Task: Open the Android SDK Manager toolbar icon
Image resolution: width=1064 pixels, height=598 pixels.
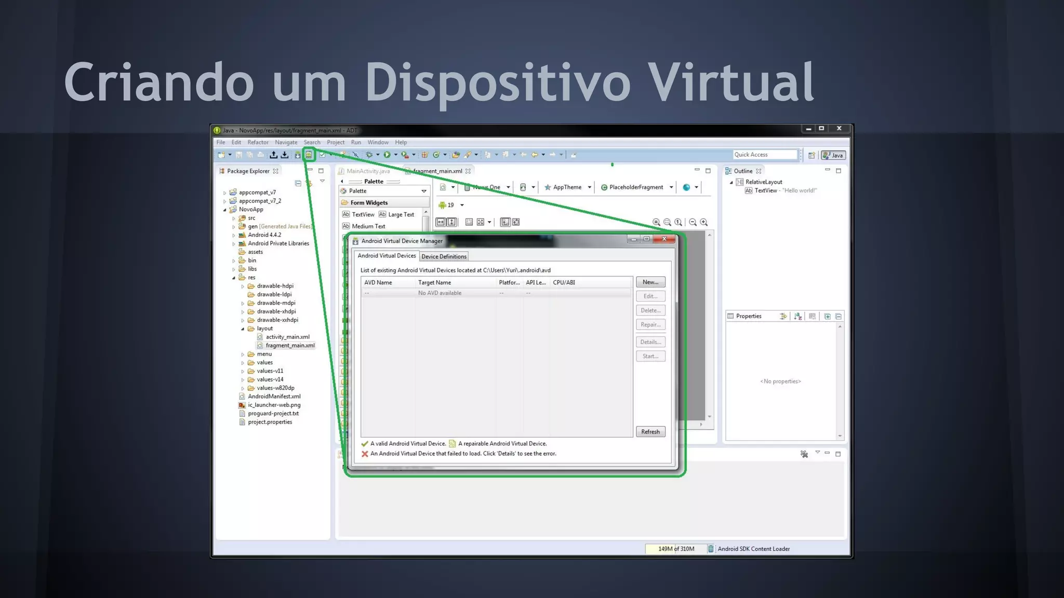Action: point(298,155)
